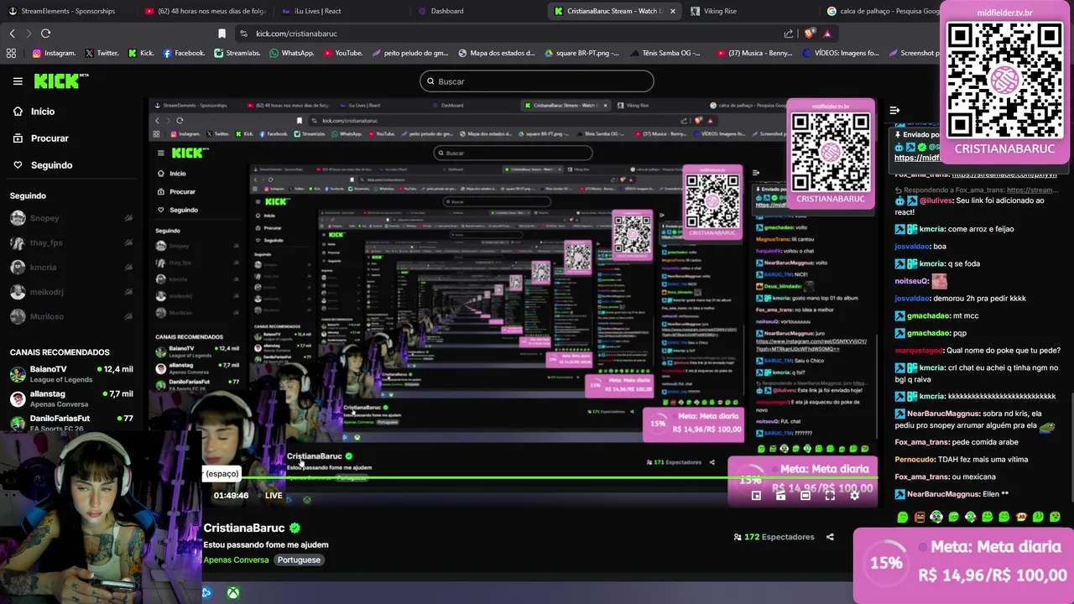Viewport: 1074px width, 604px height.
Task: Bookmark the page with the bookmark icon
Action: 222,34
